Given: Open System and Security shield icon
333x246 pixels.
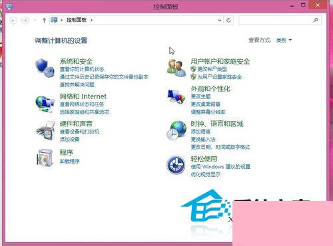Looking at the screenshot, I should click(x=45, y=68).
